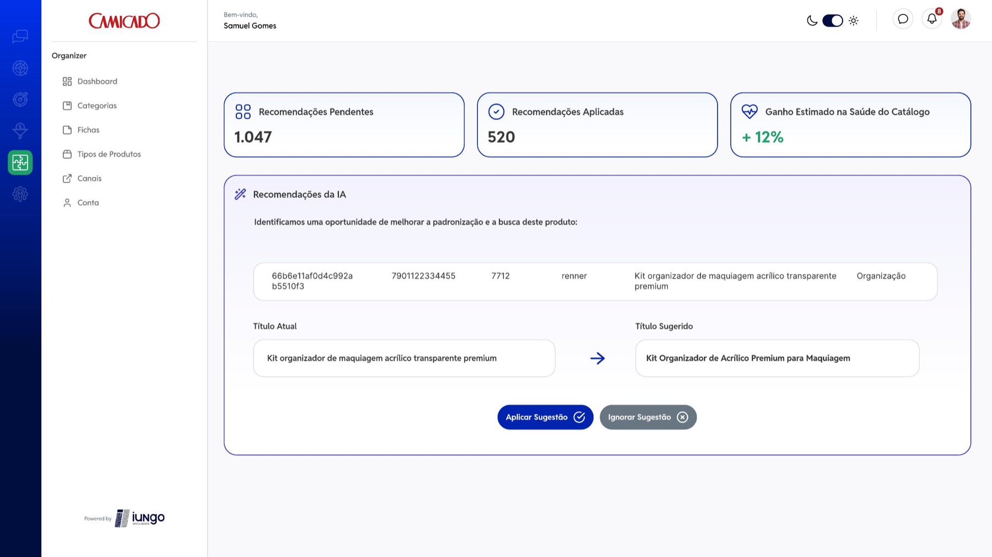The width and height of the screenshot is (992, 557).
Task: Open the messages speech bubble icon
Action: tap(903, 19)
